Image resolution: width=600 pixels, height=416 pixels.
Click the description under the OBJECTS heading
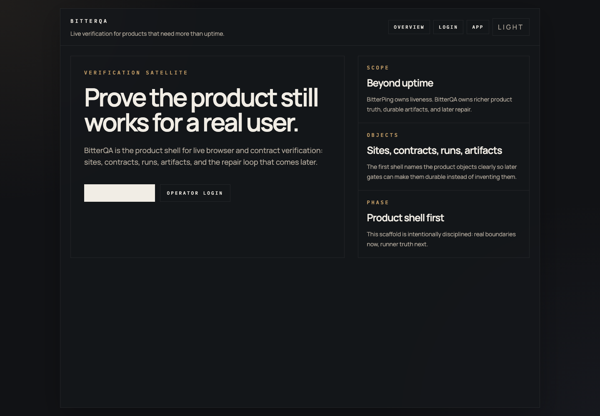click(x=441, y=171)
